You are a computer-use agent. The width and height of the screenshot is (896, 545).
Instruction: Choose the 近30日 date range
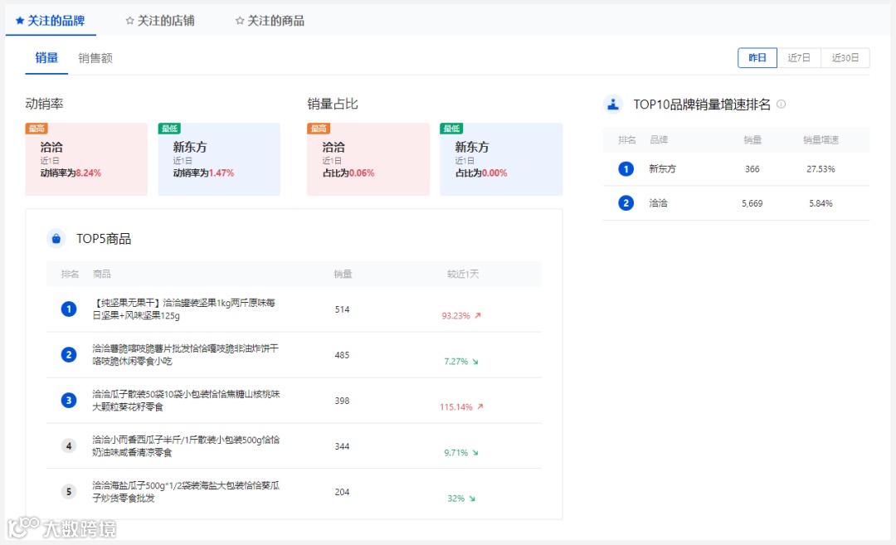845,58
